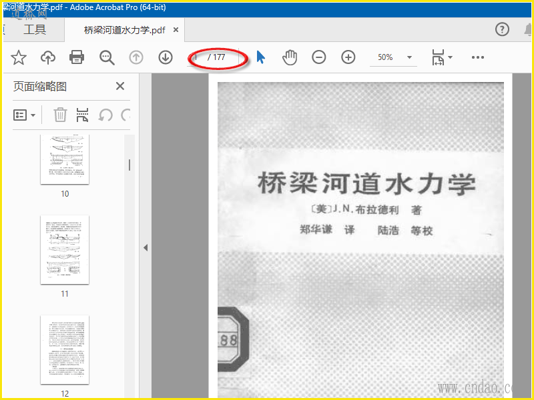Select page 10 thumbnail
This screenshot has width=534, height=400.
click(x=65, y=159)
